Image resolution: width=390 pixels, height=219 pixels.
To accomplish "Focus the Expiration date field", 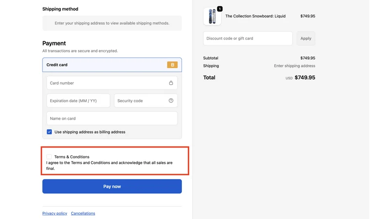I will (78, 101).
